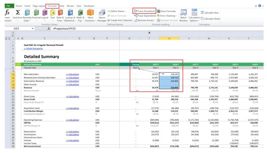Open Calculation link for New Subscribers
This screenshot has height=153, width=267.
72,74
